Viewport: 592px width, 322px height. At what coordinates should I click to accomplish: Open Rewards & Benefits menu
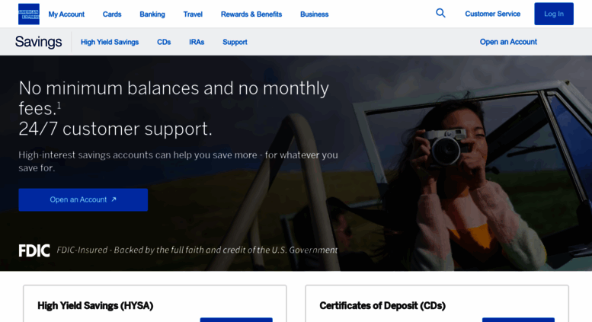[251, 14]
